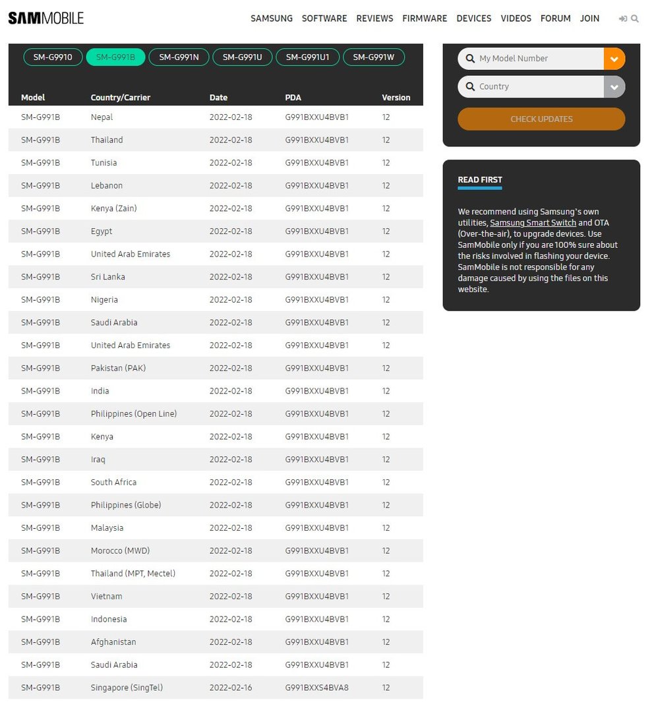The width and height of the screenshot is (656, 712).
Task: Click the Model column header
Action: pos(33,98)
